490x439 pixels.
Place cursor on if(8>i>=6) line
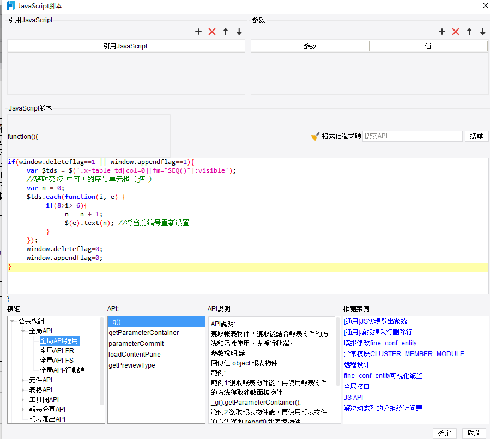click(66, 205)
